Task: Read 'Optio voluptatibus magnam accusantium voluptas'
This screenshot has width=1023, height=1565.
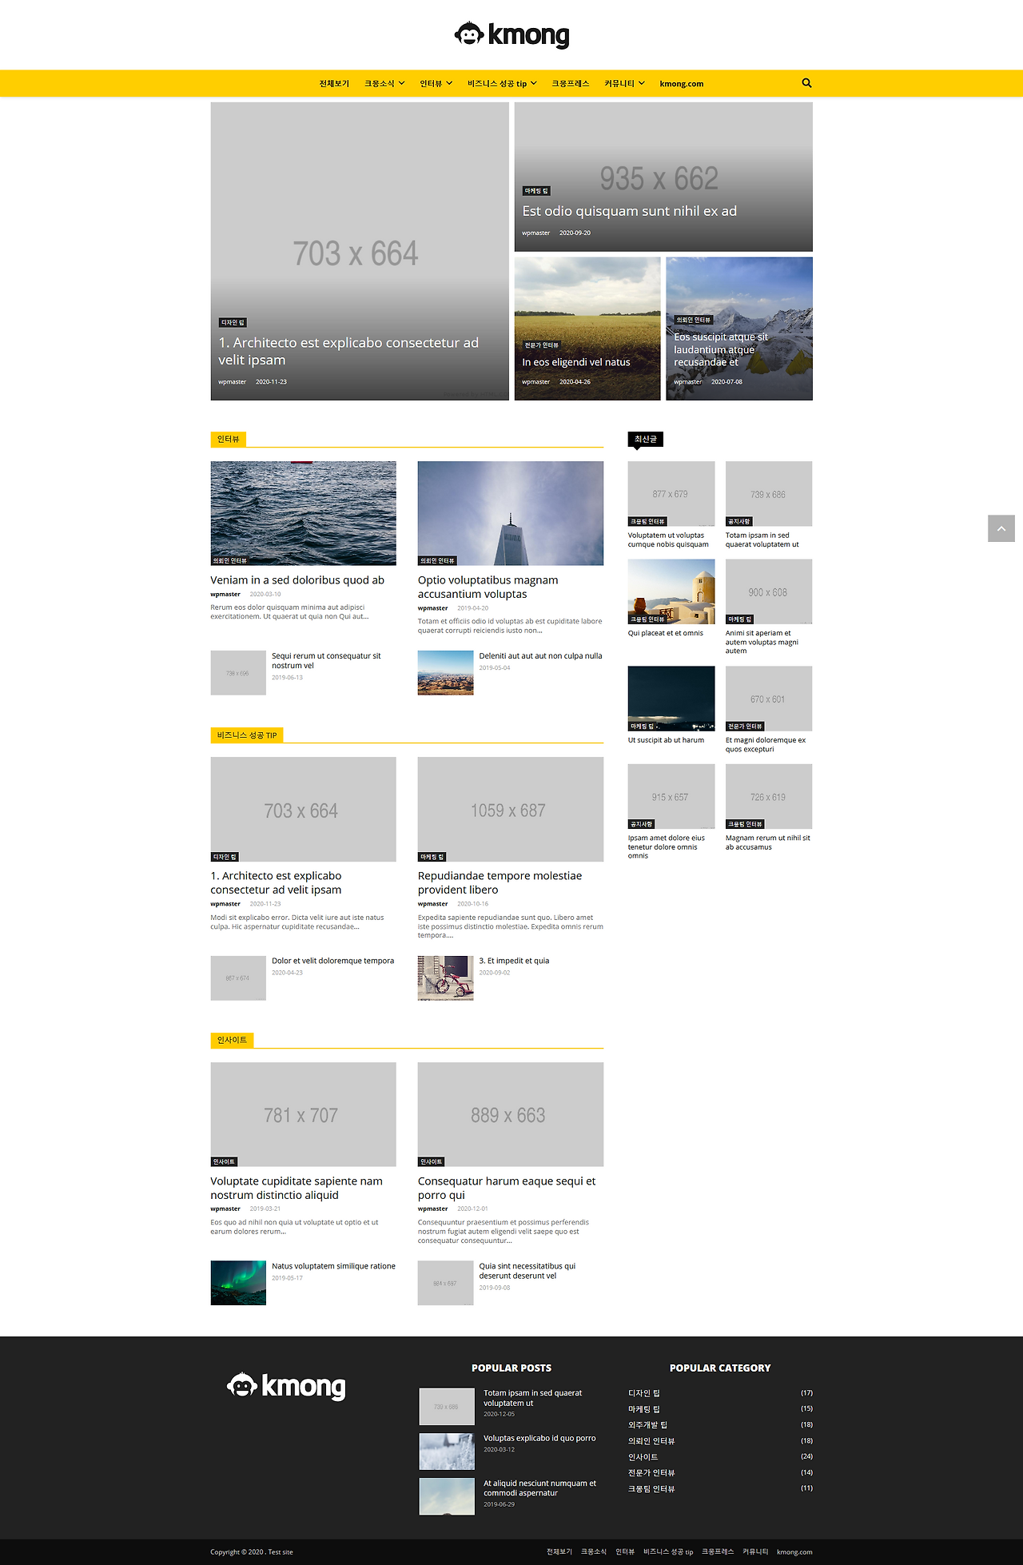Action: (x=488, y=587)
